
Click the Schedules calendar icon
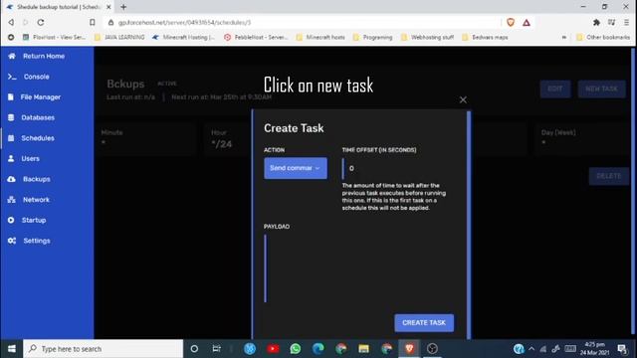11,138
